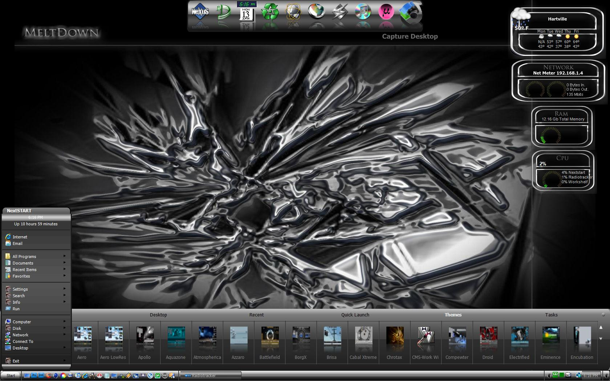The width and height of the screenshot is (610, 381).
Task: Click the Internet menu entry
Action: click(x=20, y=237)
